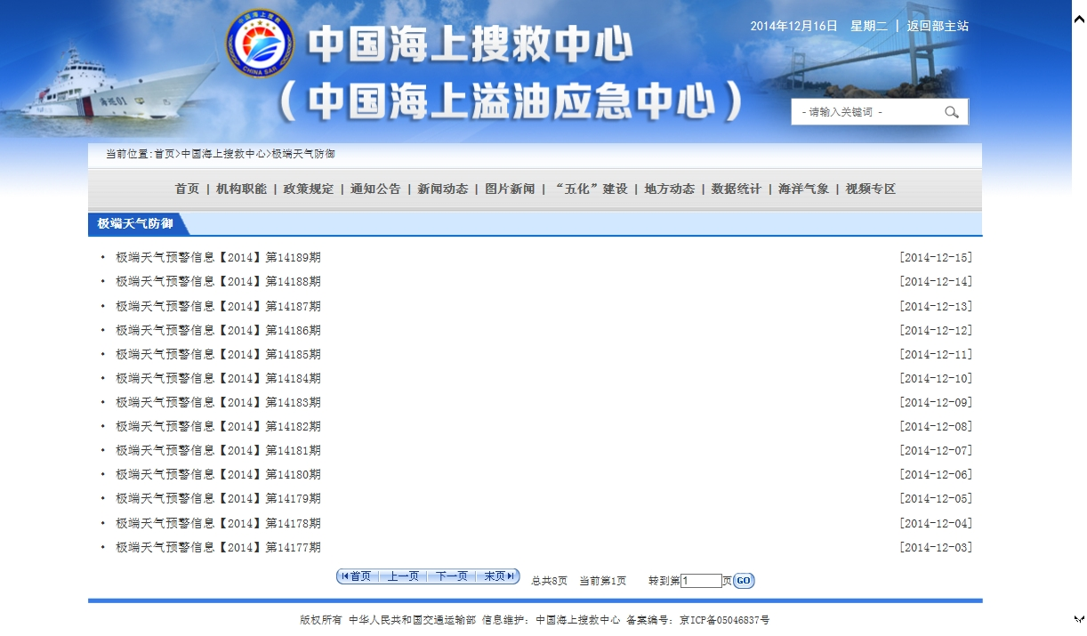Select the 极端天气防御 section tab
This screenshot has height=636, width=1087.
pos(135,224)
